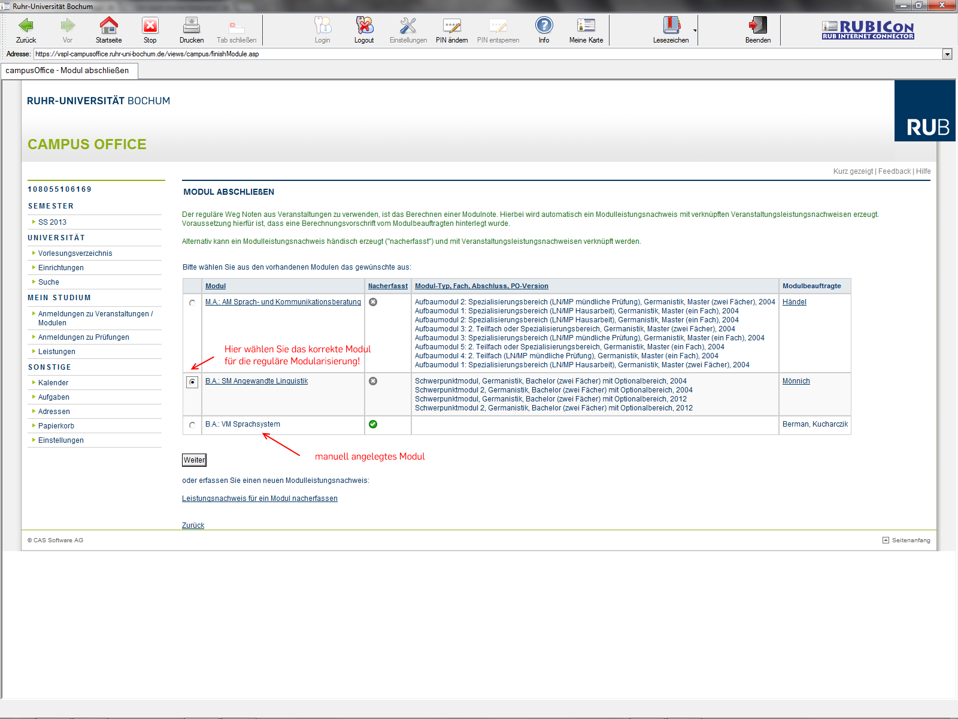Switch to campusOffice Modul abschließen tab
Viewport: 958px width, 719px height.
click(68, 71)
